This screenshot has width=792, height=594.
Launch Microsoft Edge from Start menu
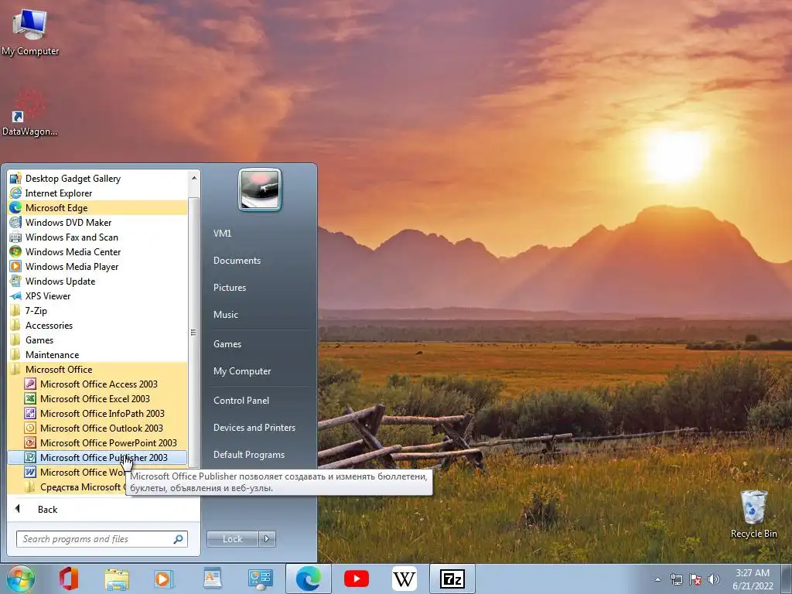[97, 207]
